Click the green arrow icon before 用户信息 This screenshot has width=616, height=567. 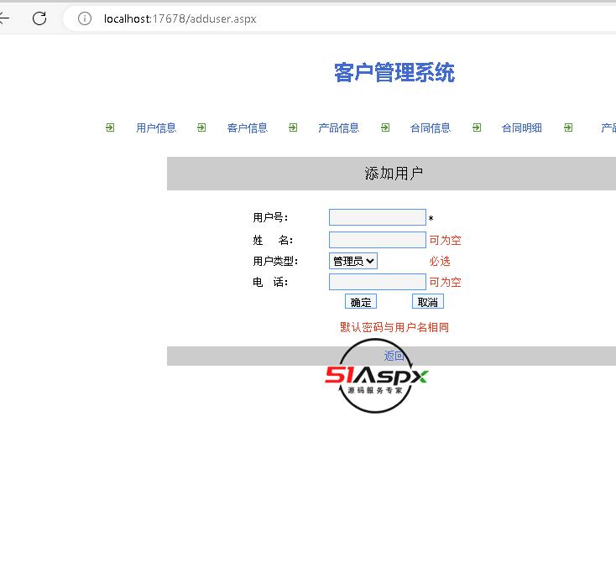coord(110,127)
